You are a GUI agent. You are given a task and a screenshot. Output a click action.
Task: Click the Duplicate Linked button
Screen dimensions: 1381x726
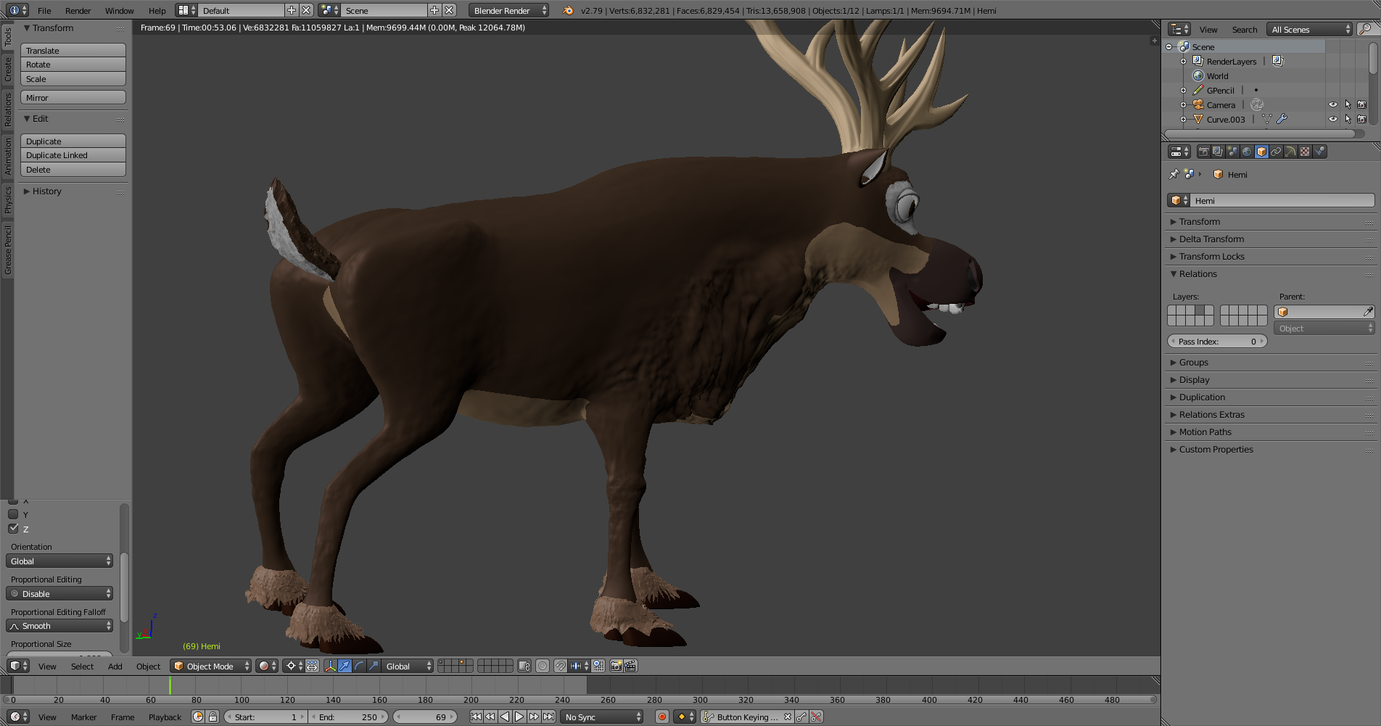point(73,155)
